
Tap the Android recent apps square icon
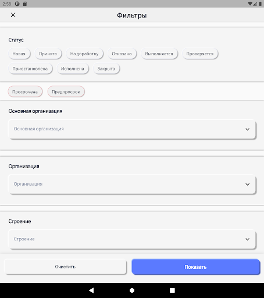point(172,290)
